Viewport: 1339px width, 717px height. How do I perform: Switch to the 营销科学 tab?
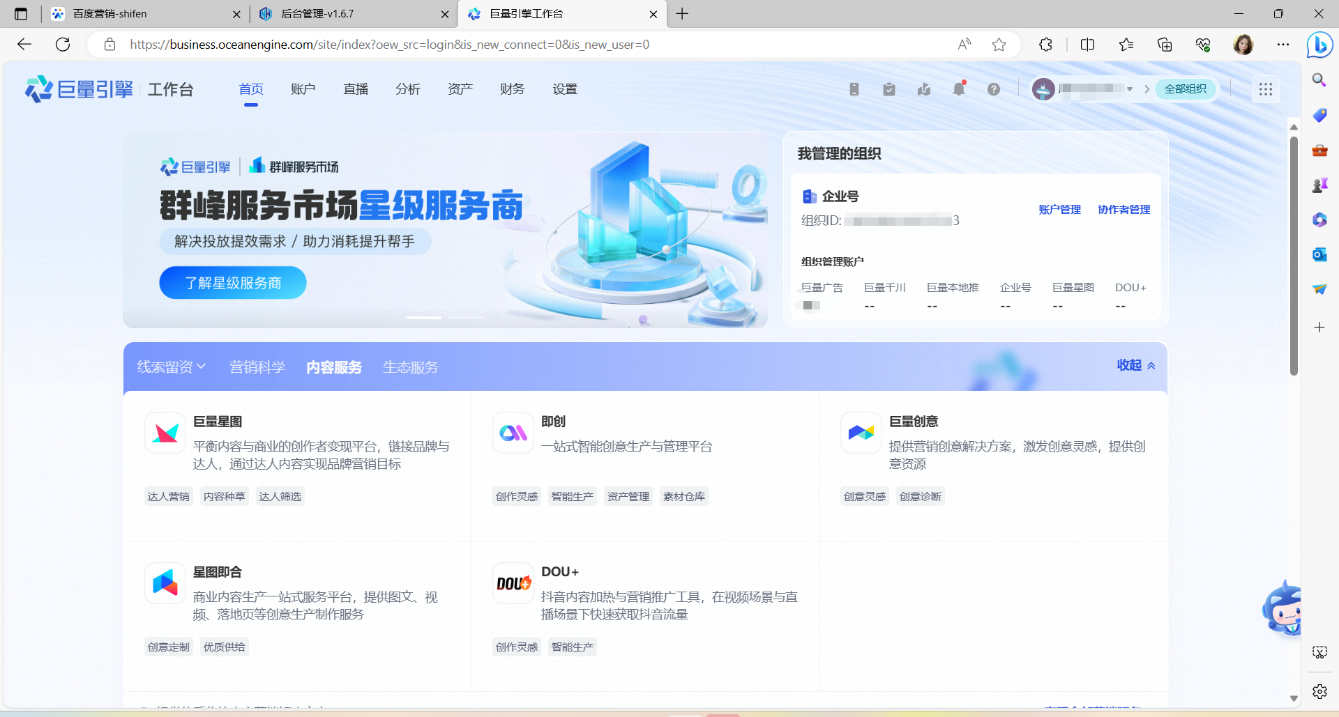coord(257,367)
